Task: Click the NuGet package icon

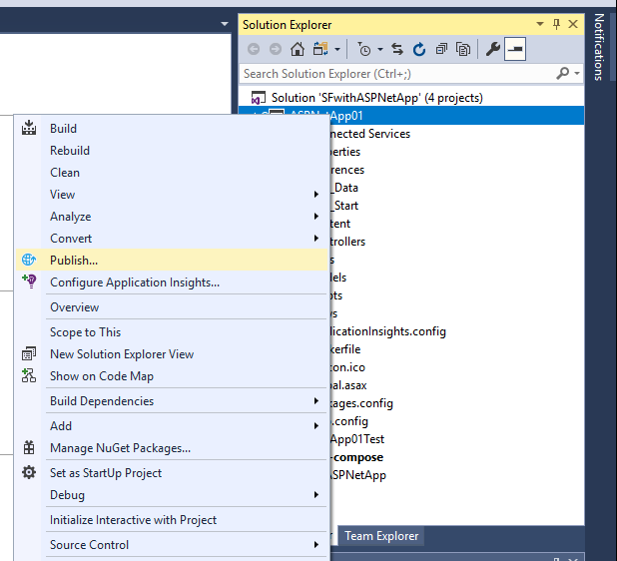Action: 29,447
